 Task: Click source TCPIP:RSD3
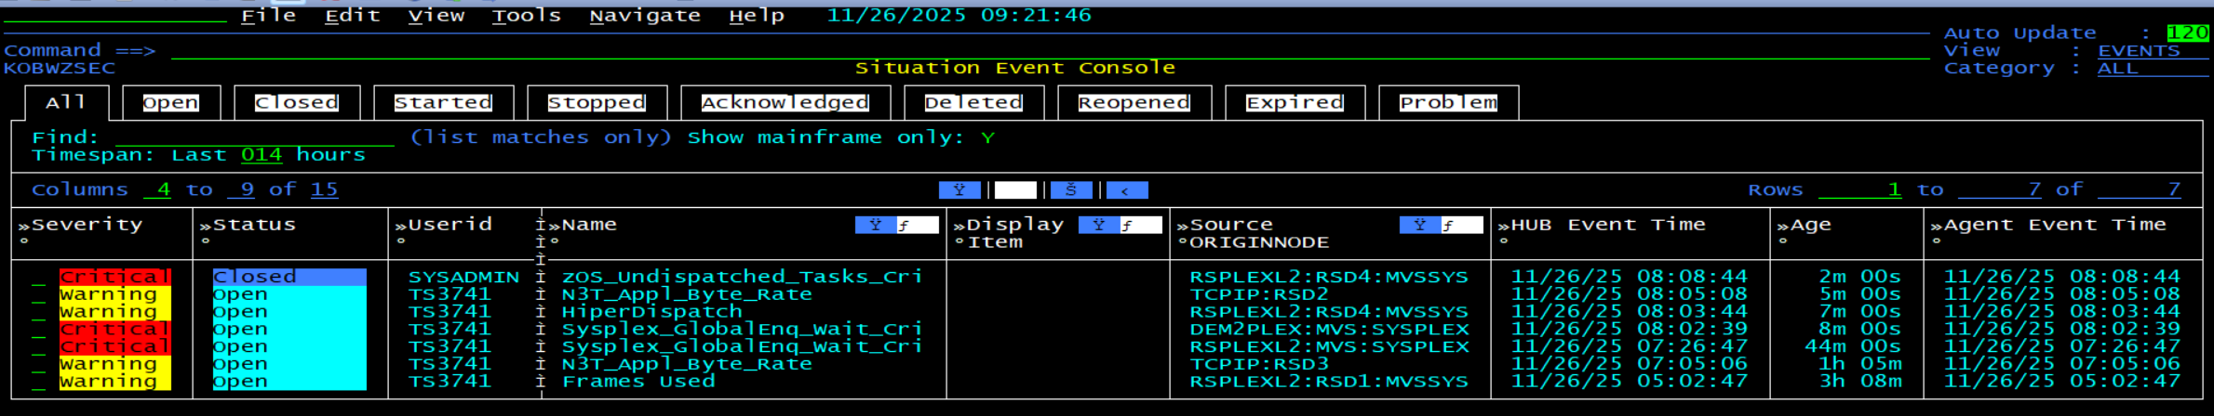tap(1260, 364)
